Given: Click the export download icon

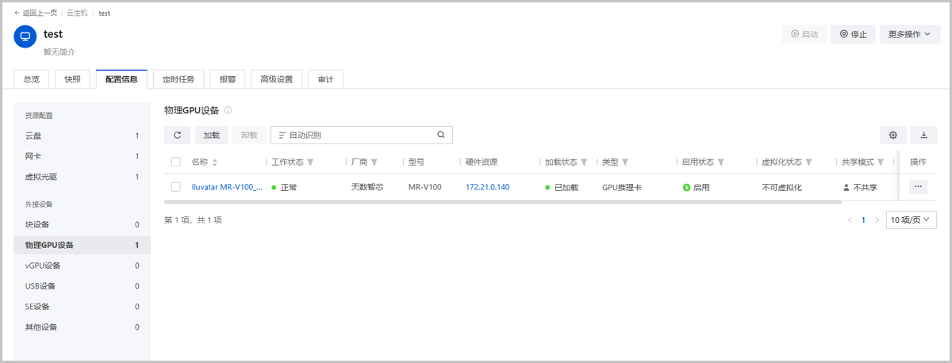Looking at the screenshot, I should [923, 136].
